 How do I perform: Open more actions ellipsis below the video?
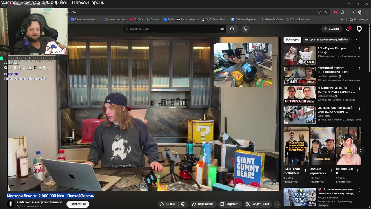point(277,204)
